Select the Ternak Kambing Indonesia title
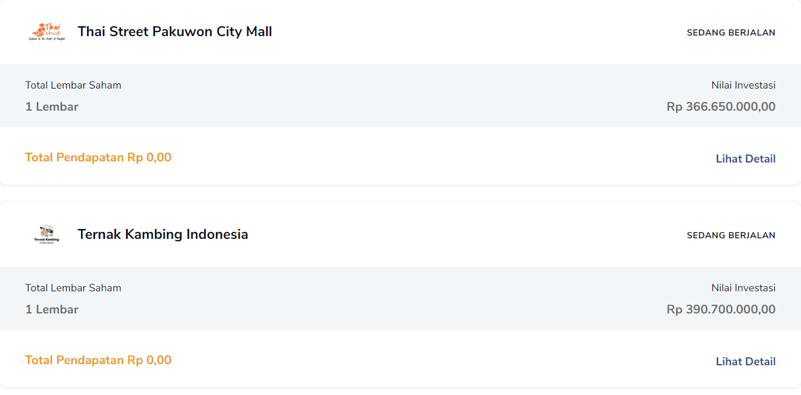The image size is (801, 395). [163, 234]
